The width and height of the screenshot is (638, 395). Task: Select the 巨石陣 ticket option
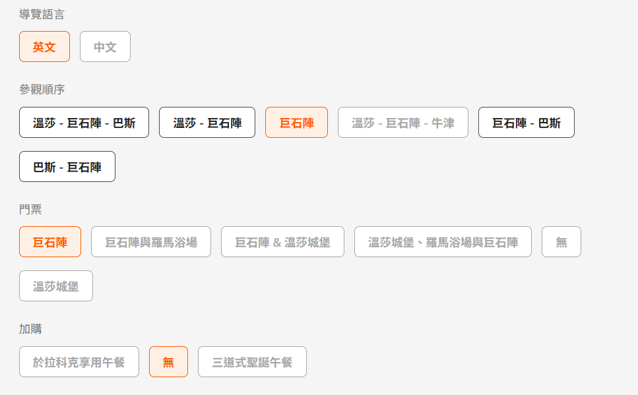pos(50,242)
